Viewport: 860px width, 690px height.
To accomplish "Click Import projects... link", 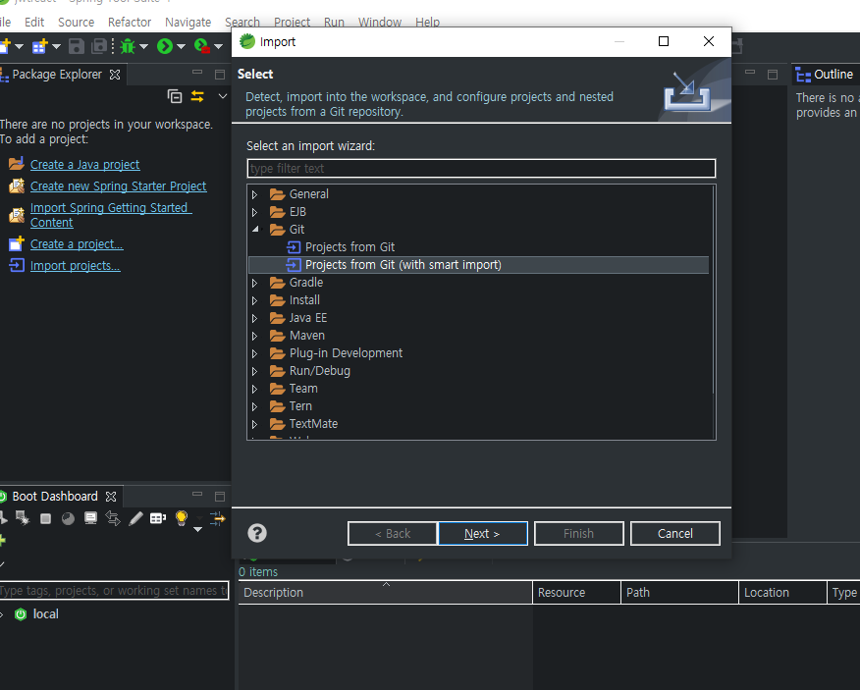I will 76,266.
